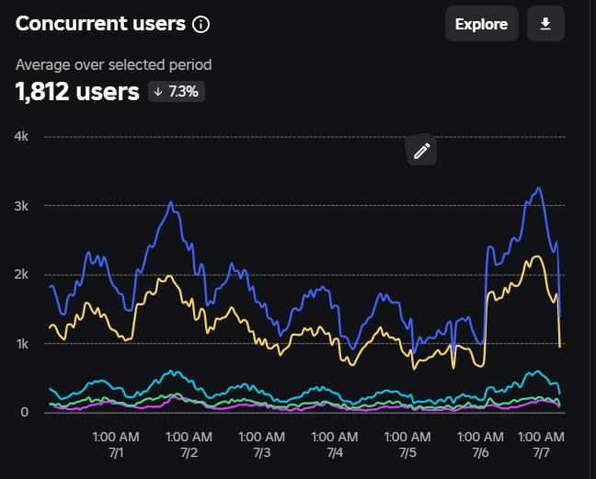Click the down arrow in percent badge
Viewport: 596px width, 479px height.
[158, 92]
